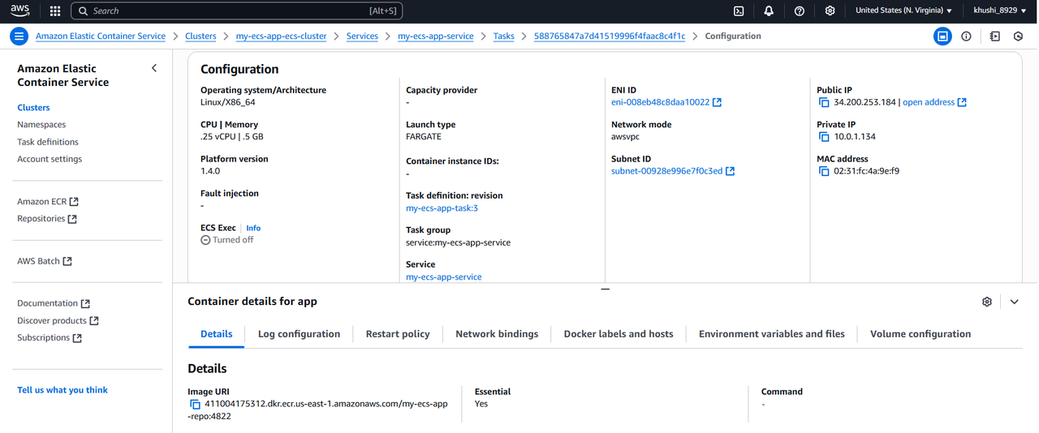Open Repositories sidebar link
Viewport: 1039px width, 433px height.
tap(41, 219)
